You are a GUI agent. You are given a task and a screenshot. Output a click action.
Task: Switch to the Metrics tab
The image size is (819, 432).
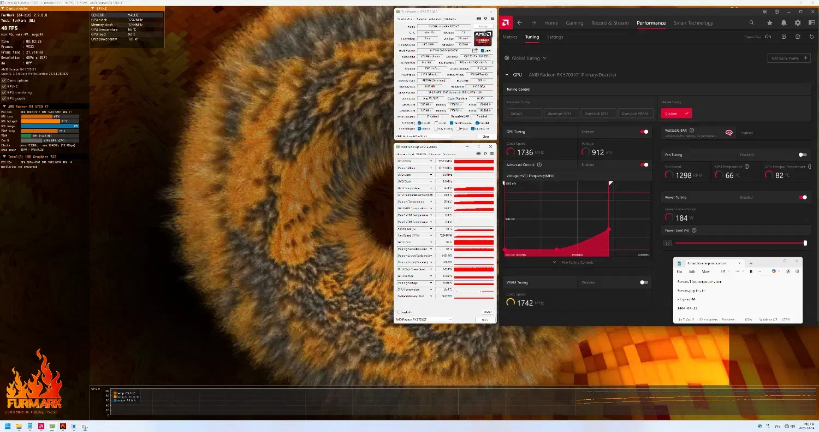tap(509, 37)
